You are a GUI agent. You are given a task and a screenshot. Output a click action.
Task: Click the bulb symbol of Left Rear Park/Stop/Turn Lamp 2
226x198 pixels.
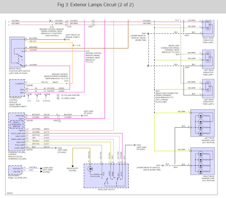pyautogui.click(x=208, y=87)
